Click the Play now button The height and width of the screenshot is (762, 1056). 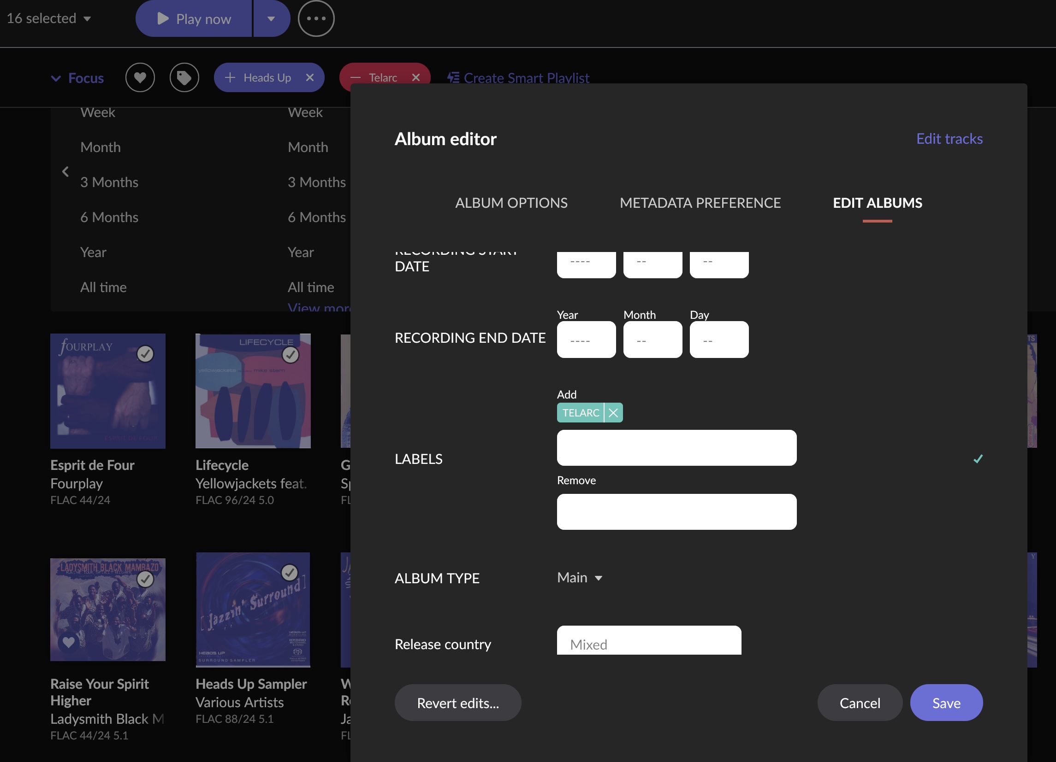point(194,18)
